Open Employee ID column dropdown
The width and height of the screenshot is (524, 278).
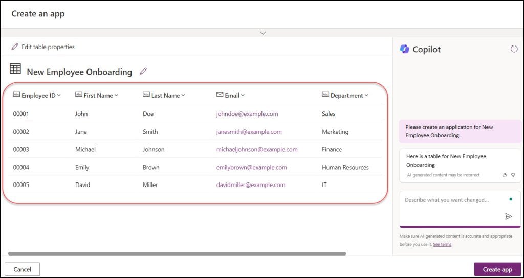(x=59, y=95)
